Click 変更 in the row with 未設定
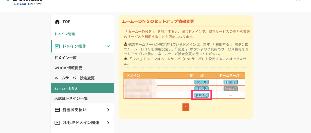Screen dimensions: 311x133 click(x=201, y=82)
